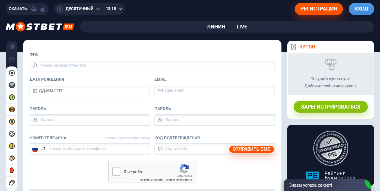Screen dimensions: 380x191
Task: Click the Android download icon
Action: pos(34,9)
